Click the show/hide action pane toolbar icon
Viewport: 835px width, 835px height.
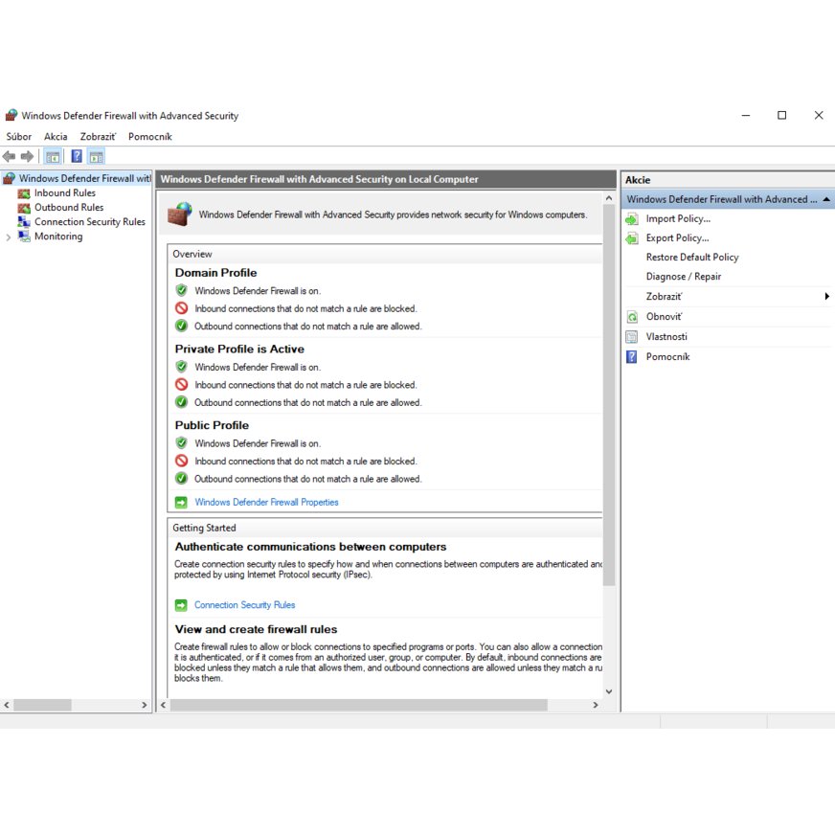click(96, 156)
